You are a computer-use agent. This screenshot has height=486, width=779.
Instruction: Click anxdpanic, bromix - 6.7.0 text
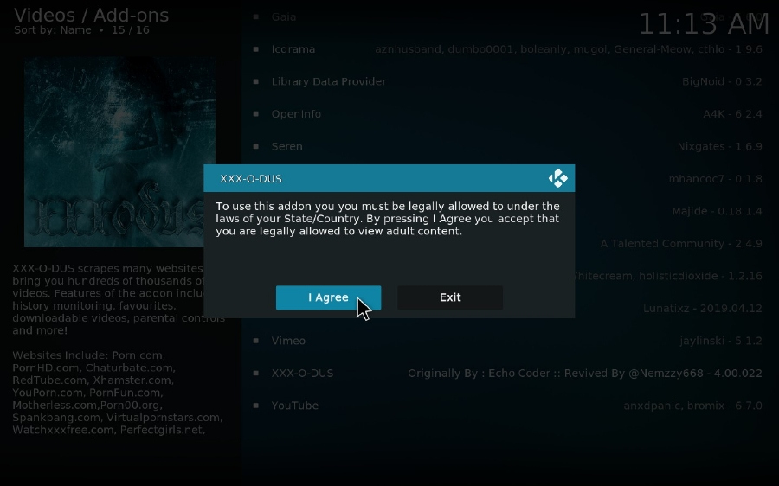(692, 406)
